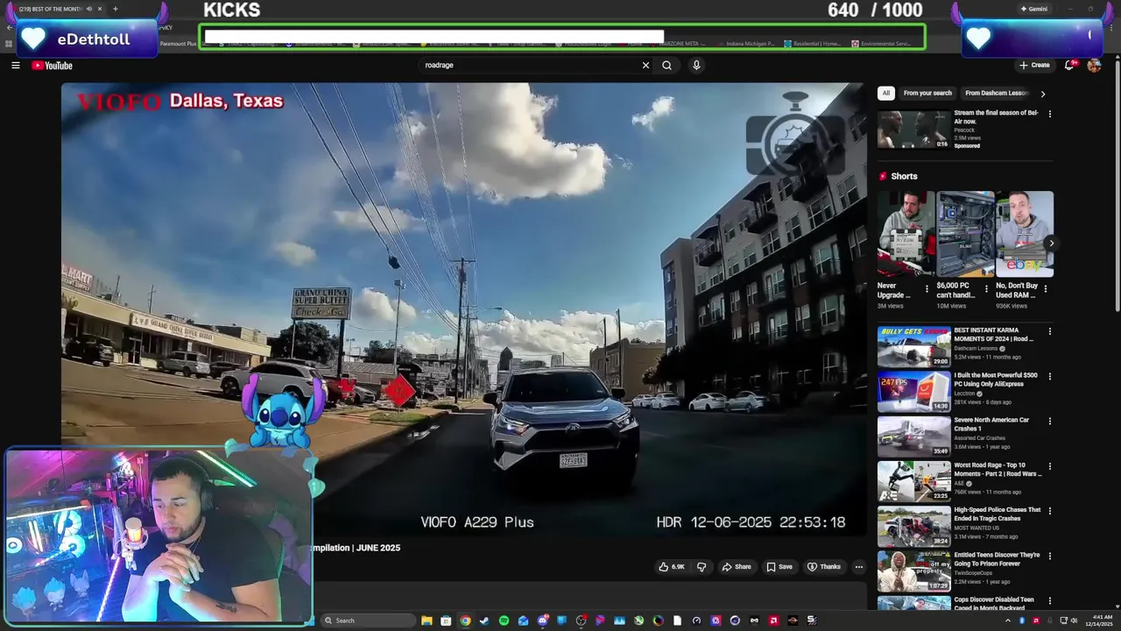Select the From Dashcam Lessons chip
The width and height of the screenshot is (1121, 631).
tap(997, 93)
